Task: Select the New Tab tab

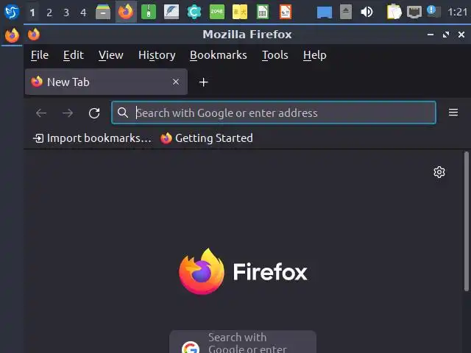Action: [106, 82]
